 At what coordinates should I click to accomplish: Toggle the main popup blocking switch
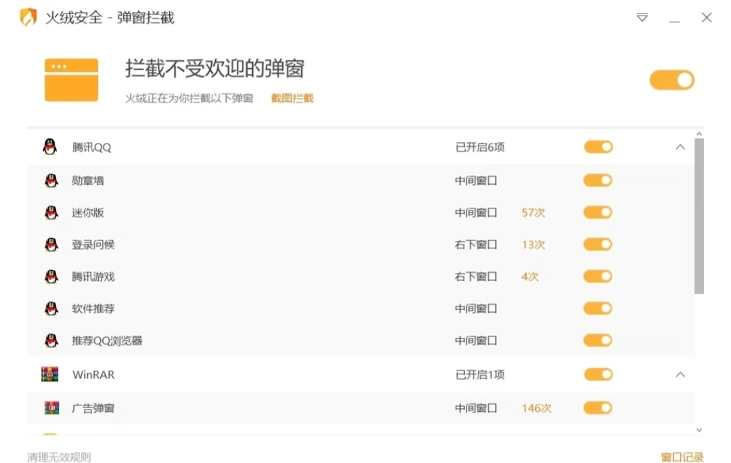(x=672, y=80)
